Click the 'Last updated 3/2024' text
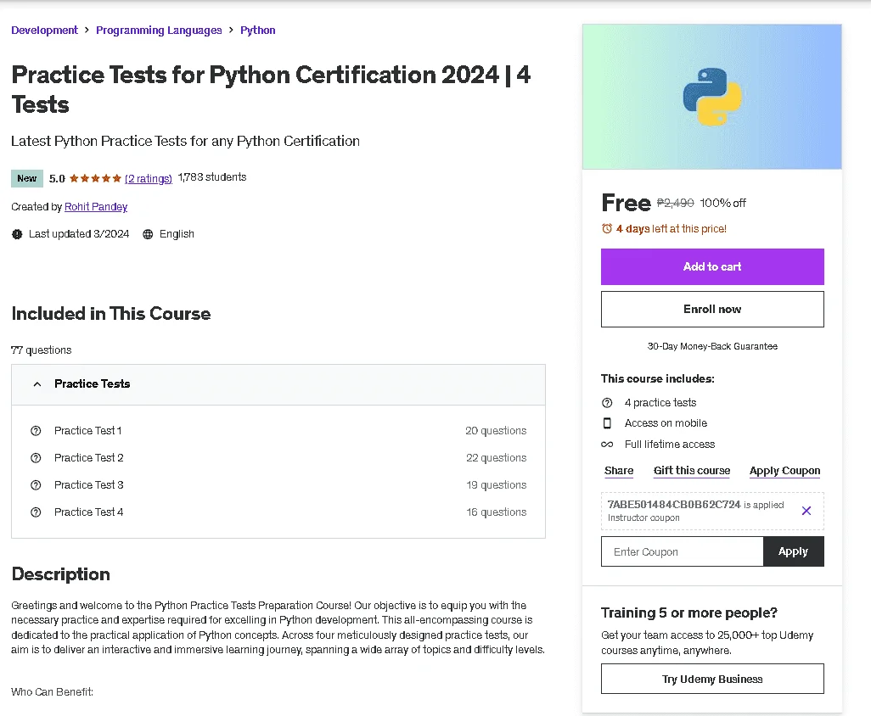 tap(79, 234)
